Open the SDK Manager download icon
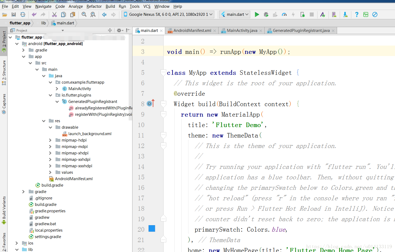 [345, 14]
